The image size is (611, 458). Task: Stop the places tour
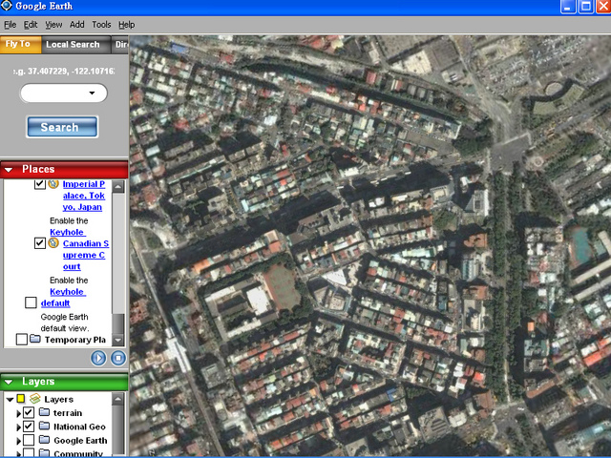coord(118,358)
